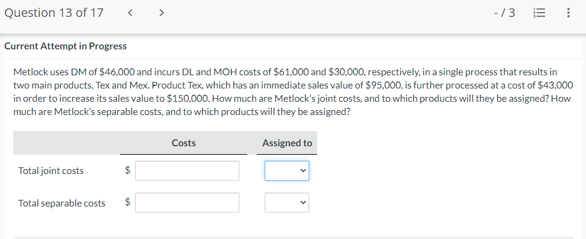586x239 pixels.
Task: Click the Total separable costs label
Action: coord(61,203)
